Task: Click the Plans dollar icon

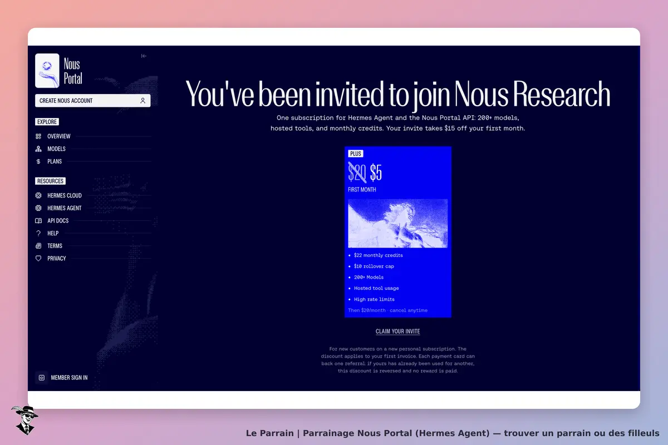Action: tap(38, 161)
